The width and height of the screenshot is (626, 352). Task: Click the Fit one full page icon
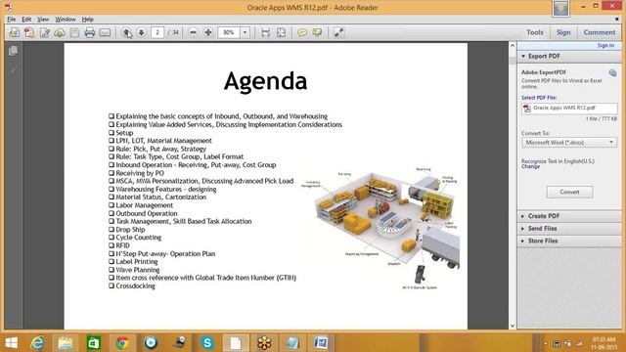[281, 32]
